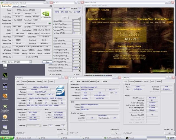Screen dimensions: 176x140
Task: Open the Validation tab in GPU-Z
Action: [23, 6]
